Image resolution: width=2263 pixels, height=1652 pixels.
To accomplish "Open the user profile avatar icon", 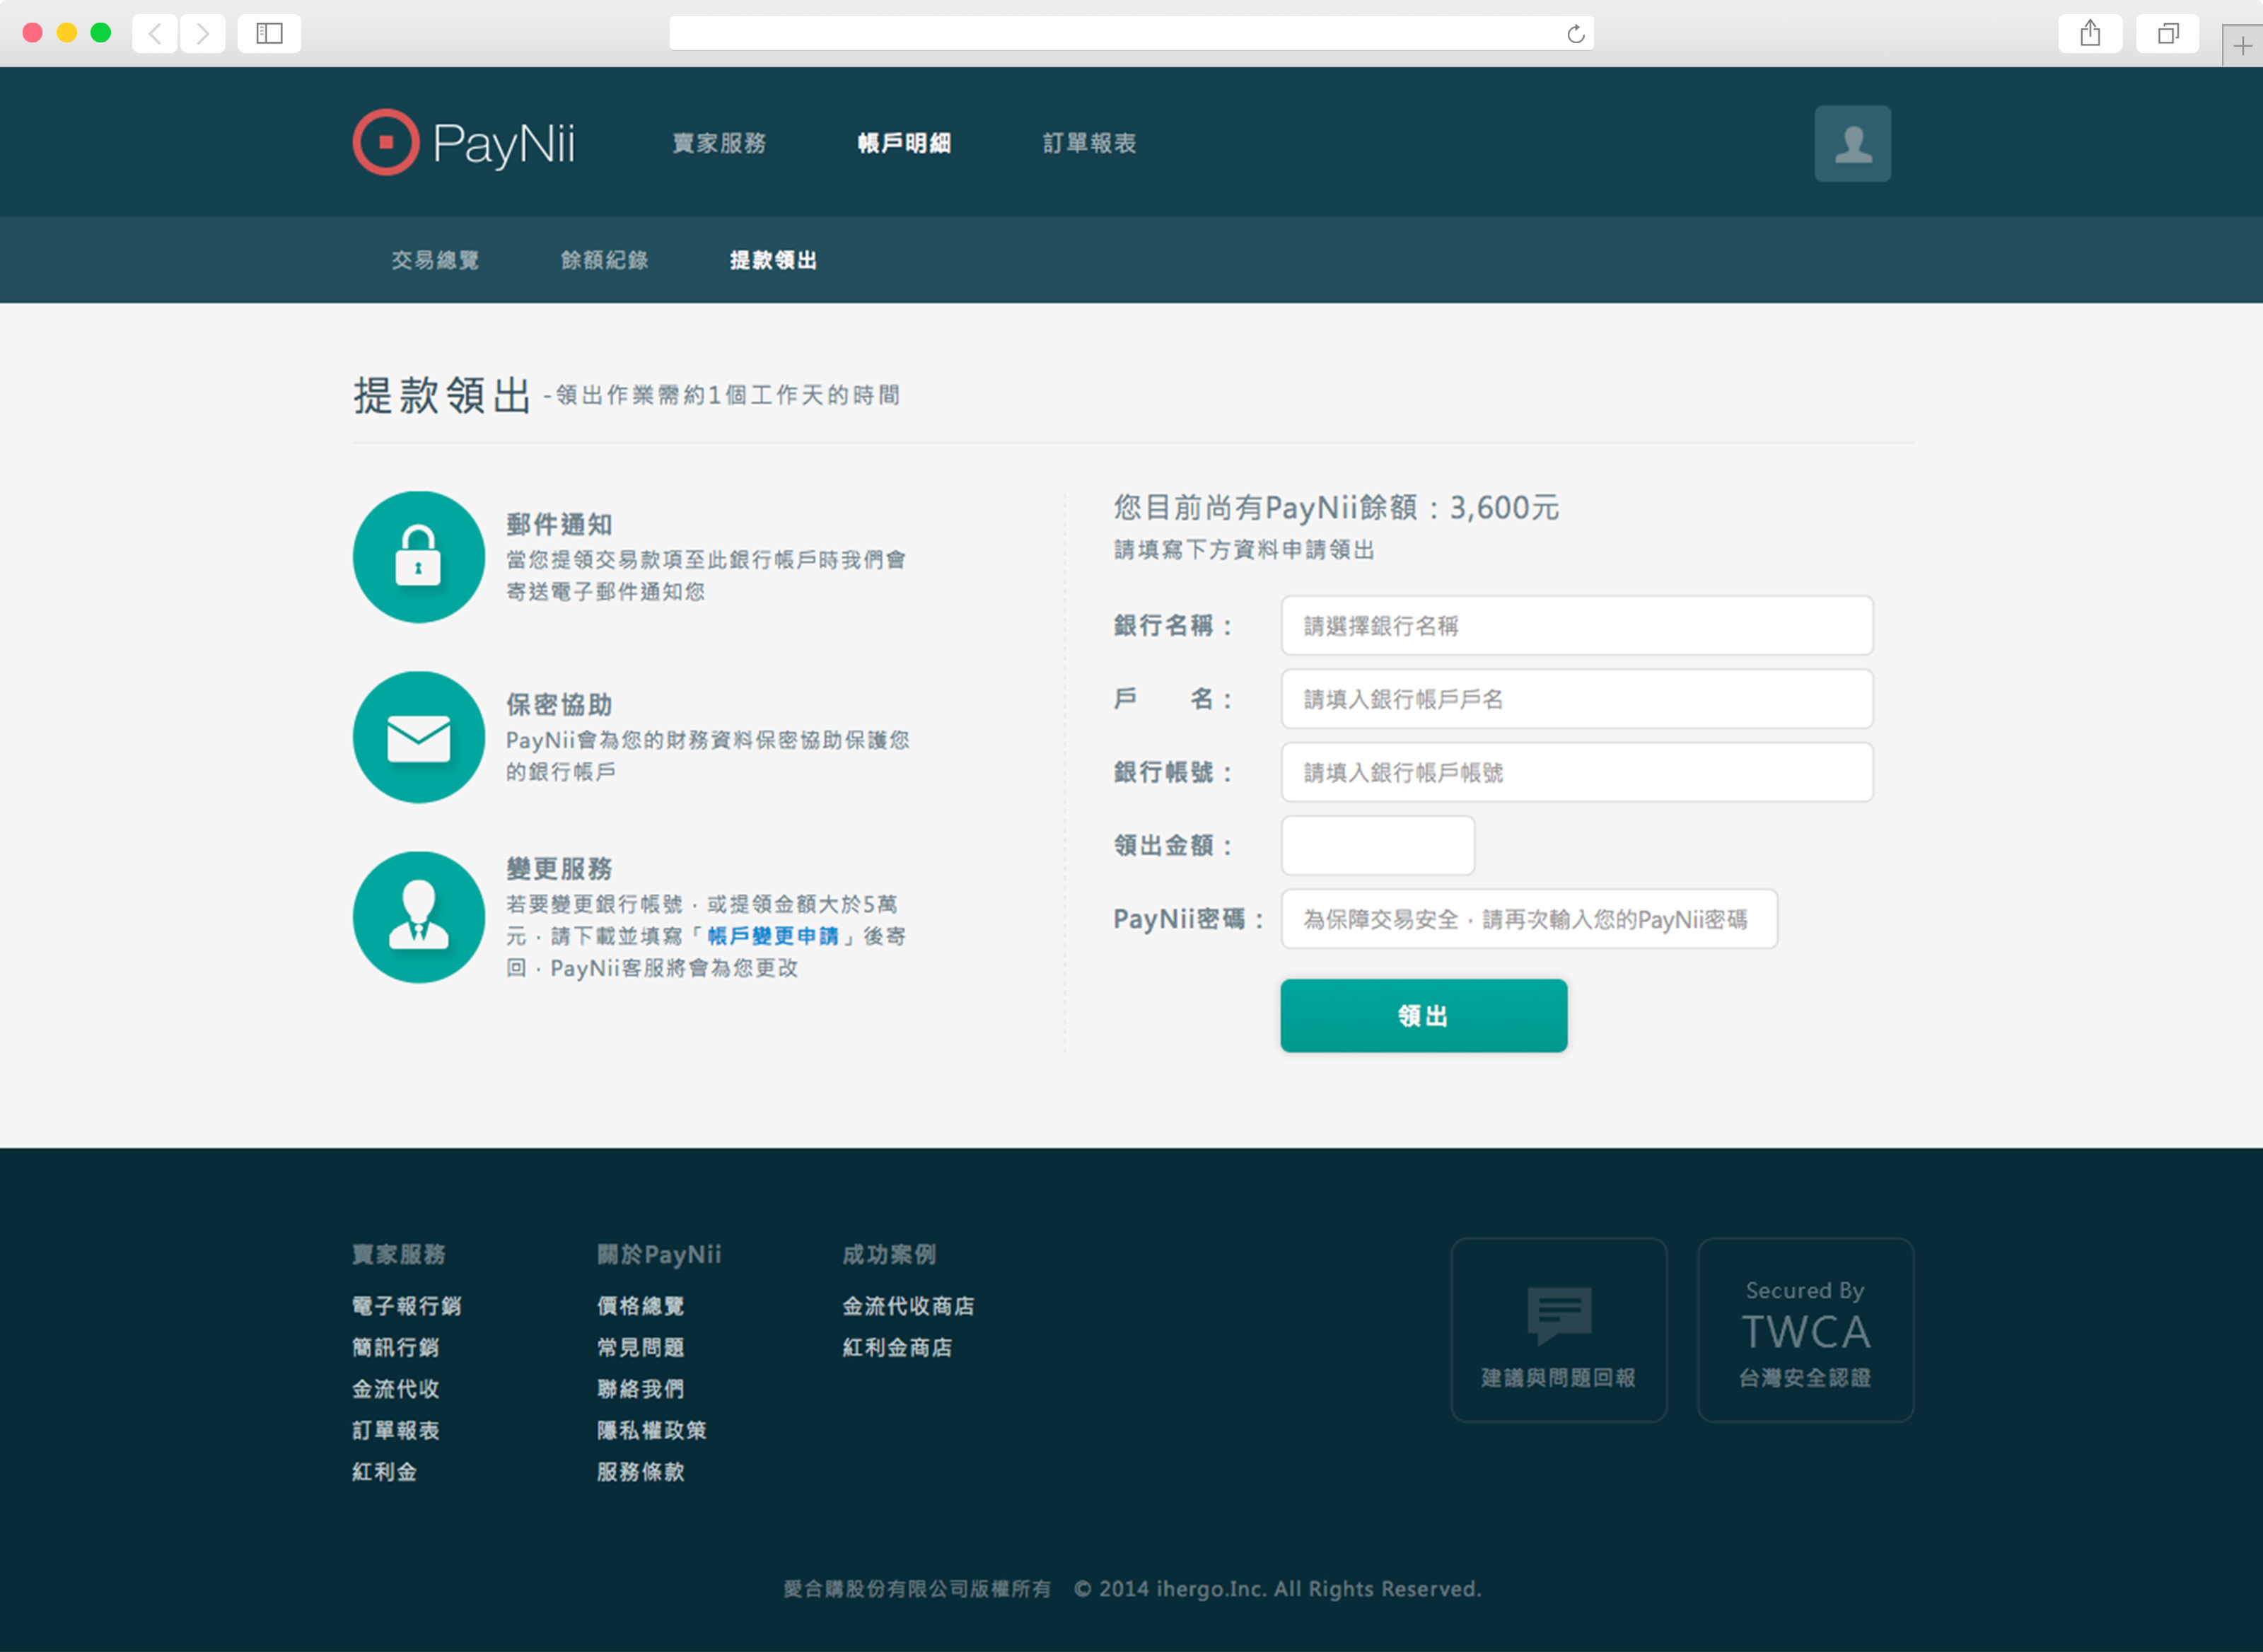I will tap(1852, 144).
